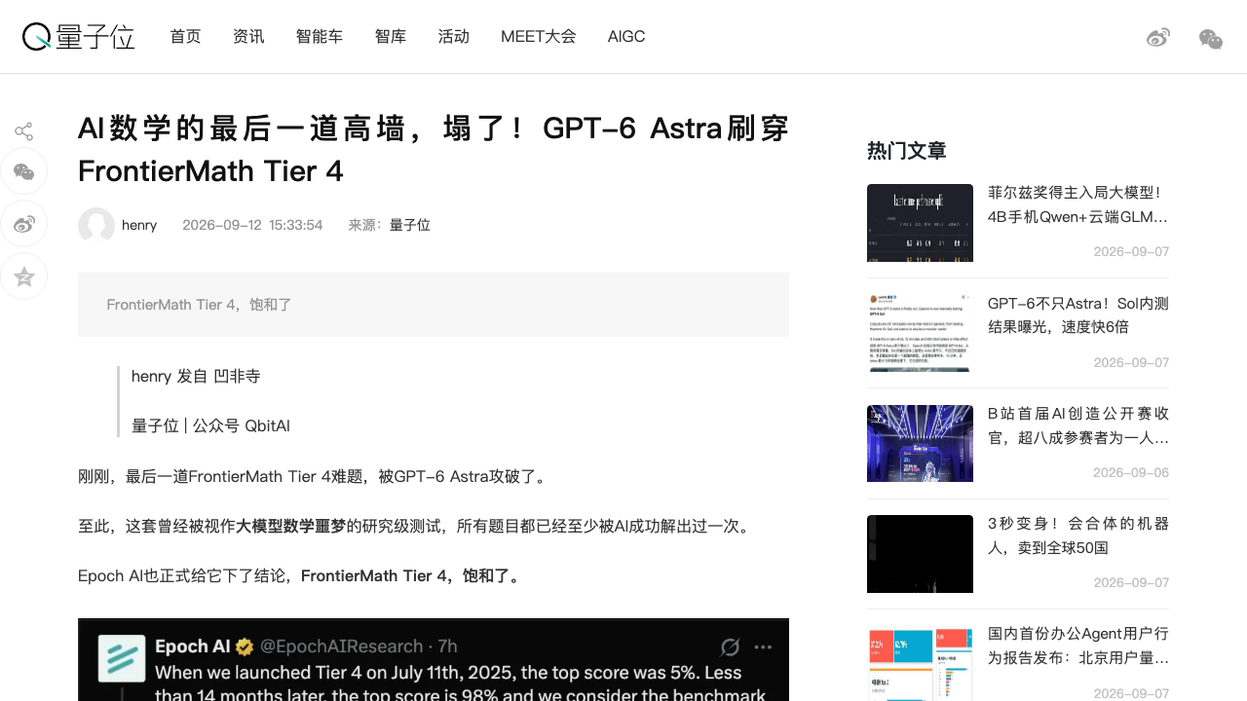
Task: Click the 热门文章 heading
Action: (x=907, y=151)
